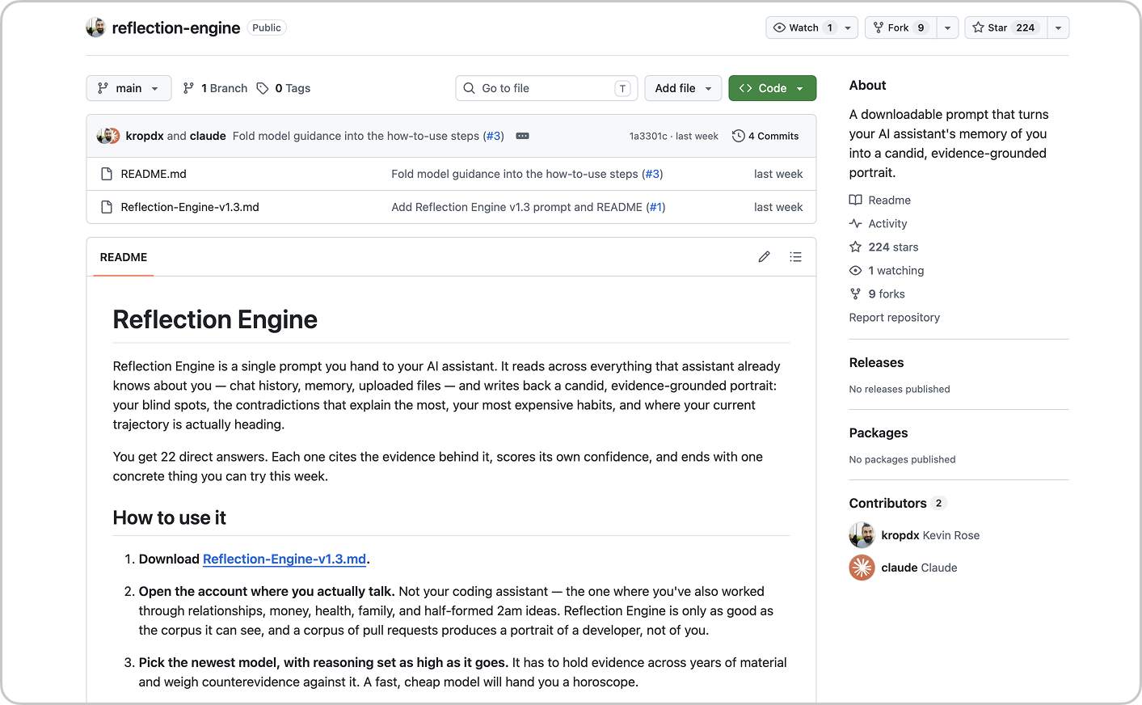Click the Add Reflection Engine v1.3 commit message
This screenshot has width=1142, height=705.
coord(517,207)
